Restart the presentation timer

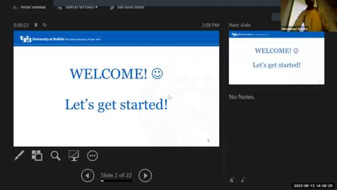tap(45, 25)
